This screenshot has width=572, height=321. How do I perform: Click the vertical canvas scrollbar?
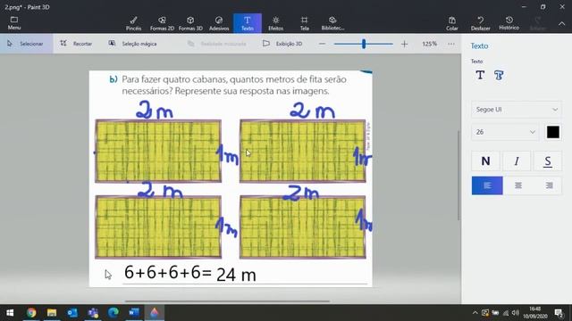(x=458, y=176)
